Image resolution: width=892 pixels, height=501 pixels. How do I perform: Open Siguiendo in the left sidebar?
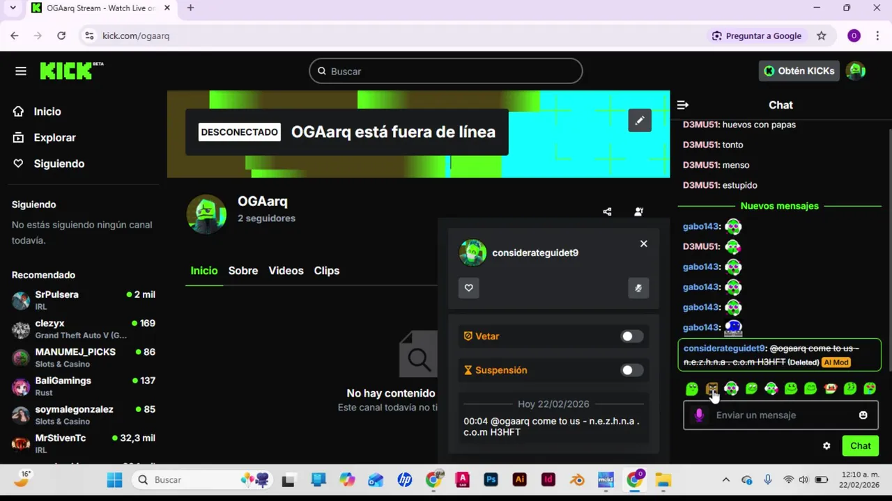coord(49,164)
